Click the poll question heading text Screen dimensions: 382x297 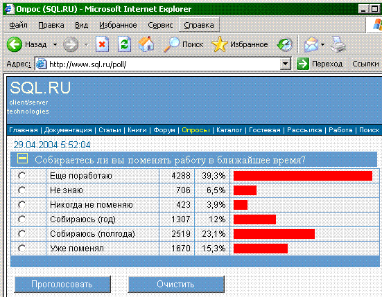click(x=170, y=160)
